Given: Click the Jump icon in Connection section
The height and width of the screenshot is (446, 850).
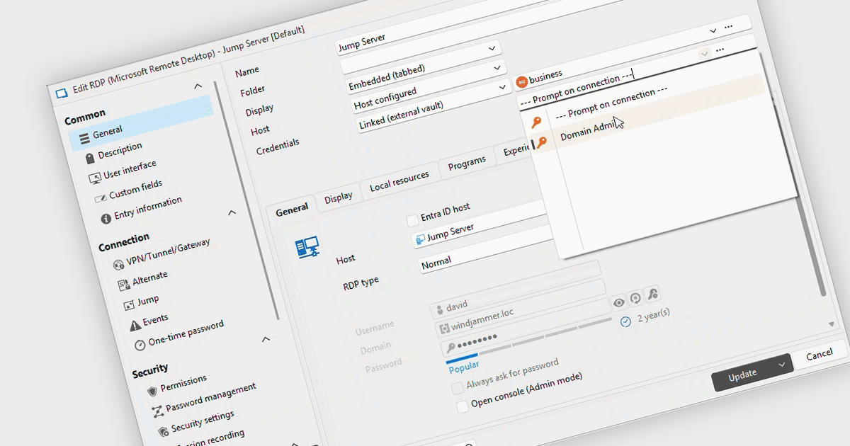Looking at the screenshot, I should point(128,305).
